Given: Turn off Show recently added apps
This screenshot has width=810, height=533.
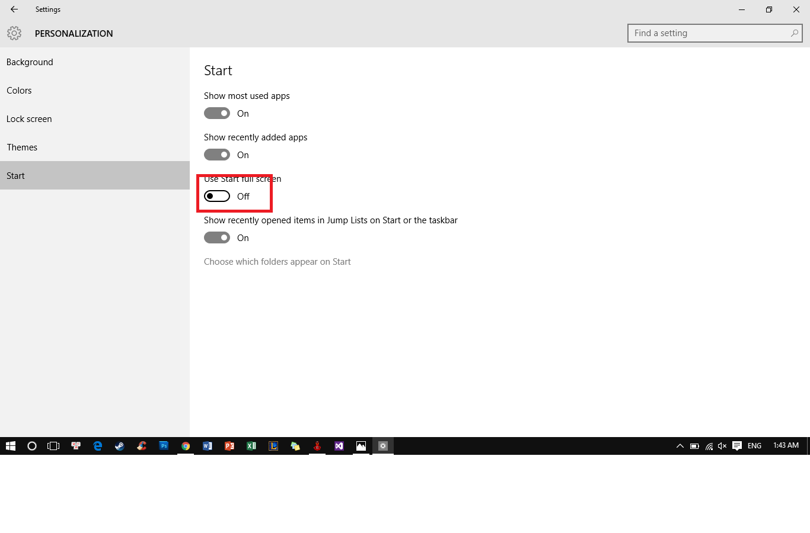Looking at the screenshot, I should tap(217, 155).
